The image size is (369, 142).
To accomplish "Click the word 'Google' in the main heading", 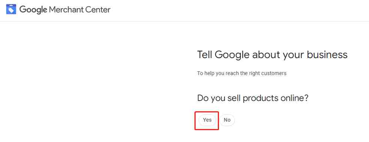I will click(x=232, y=55).
